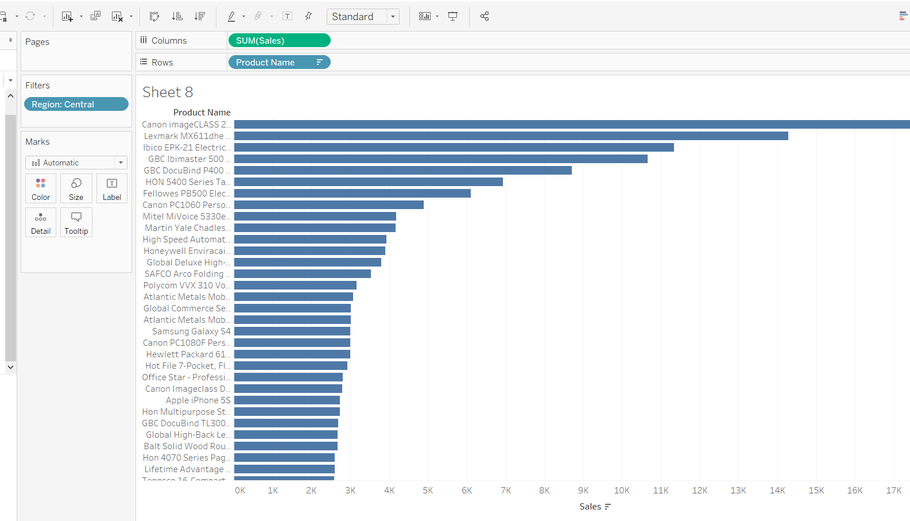This screenshot has width=910, height=521.
Task: Click the Hot File 7-Pocket row label
Action: pyautogui.click(x=188, y=365)
